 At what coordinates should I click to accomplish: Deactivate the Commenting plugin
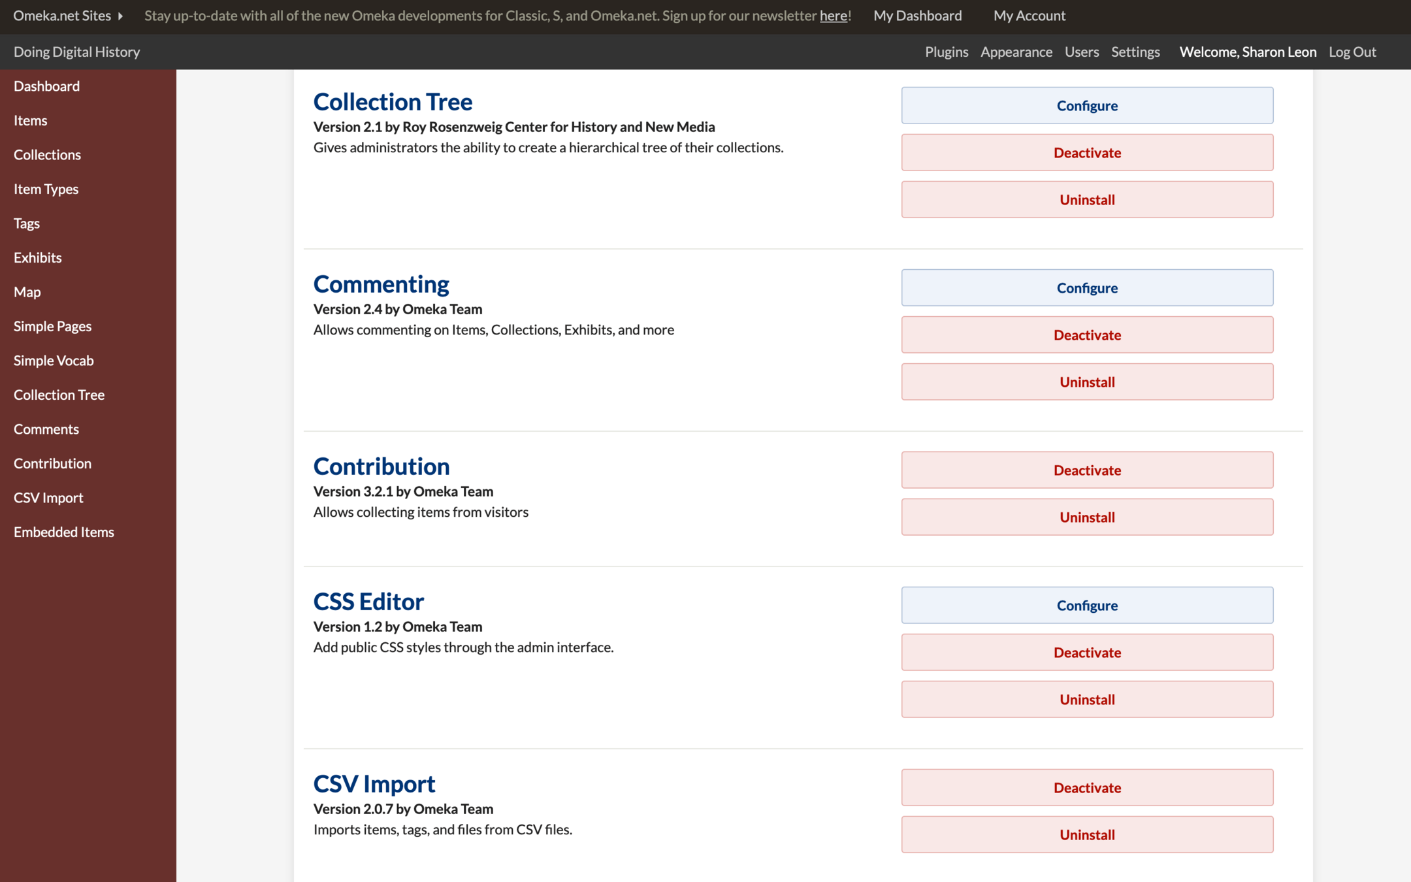point(1086,335)
